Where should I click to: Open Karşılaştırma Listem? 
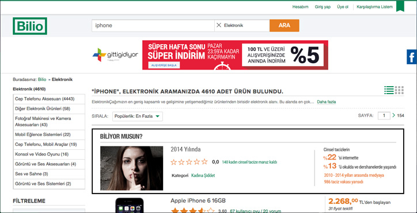(374, 7)
